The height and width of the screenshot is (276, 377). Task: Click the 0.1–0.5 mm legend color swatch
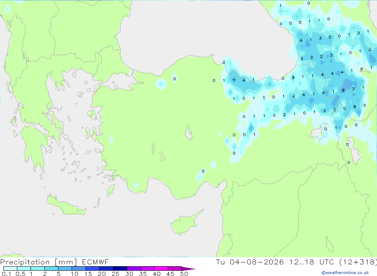(10, 268)
